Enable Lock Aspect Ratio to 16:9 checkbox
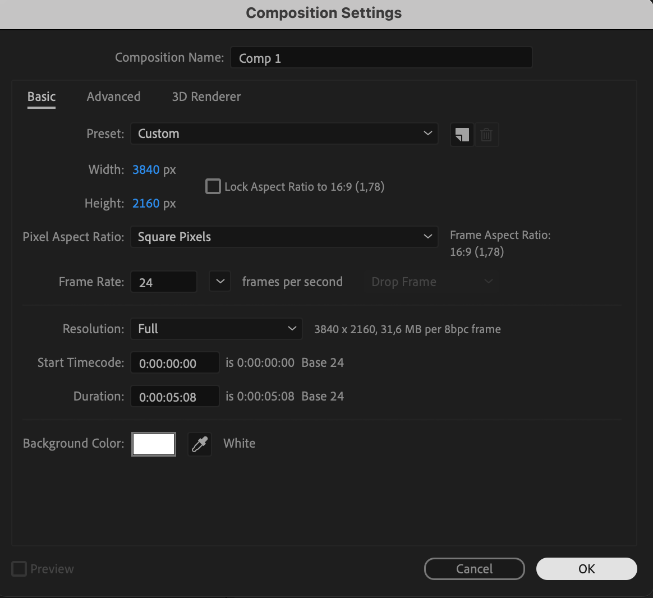This screenshot has width=653, height=598. 213,186
